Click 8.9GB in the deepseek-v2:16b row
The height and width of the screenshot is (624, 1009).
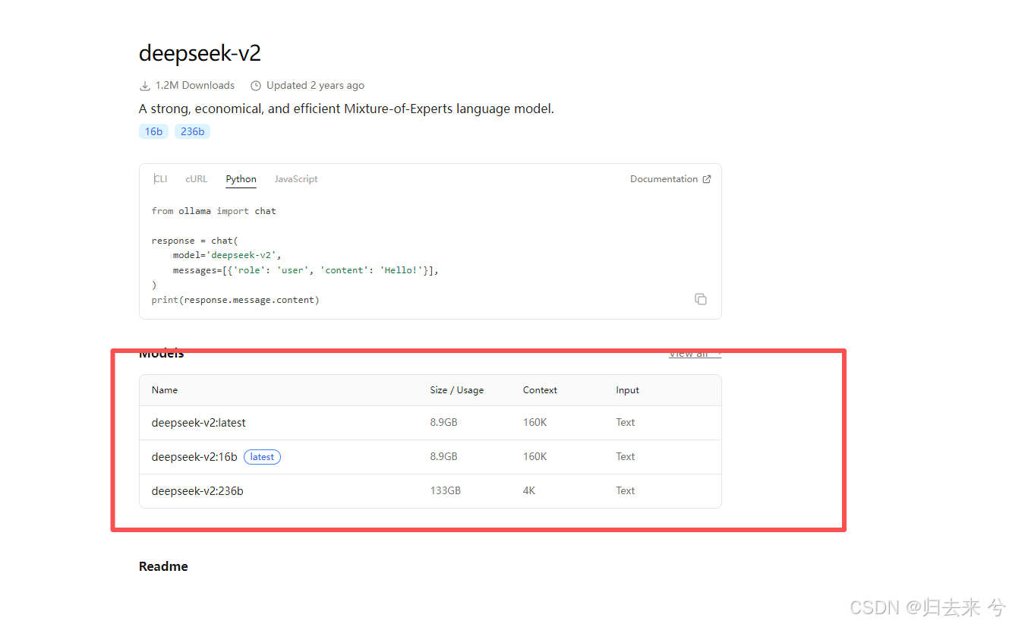click(443, 456)
